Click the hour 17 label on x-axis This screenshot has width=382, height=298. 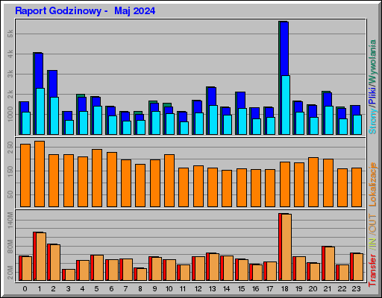click(x=269, y=289)
